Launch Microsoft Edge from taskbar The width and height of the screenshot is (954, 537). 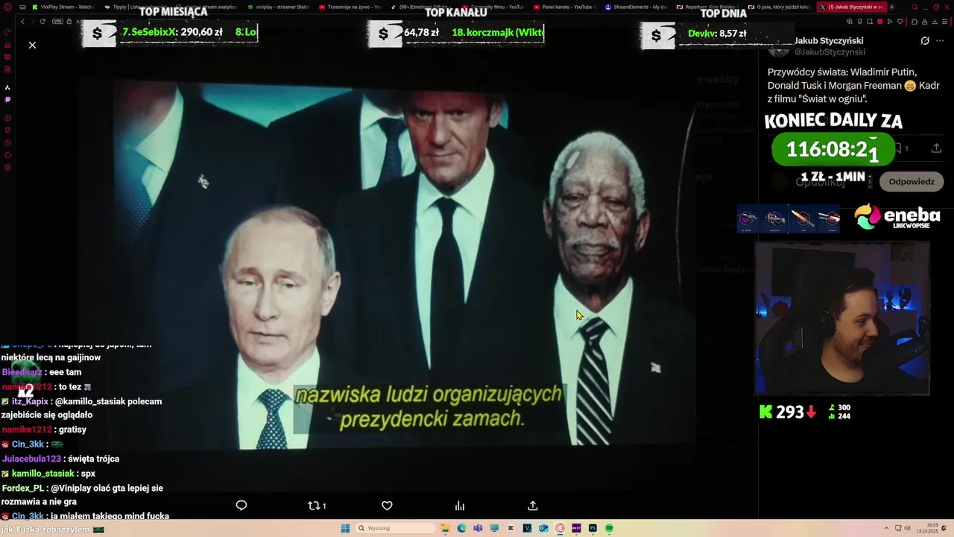point(461,528)
